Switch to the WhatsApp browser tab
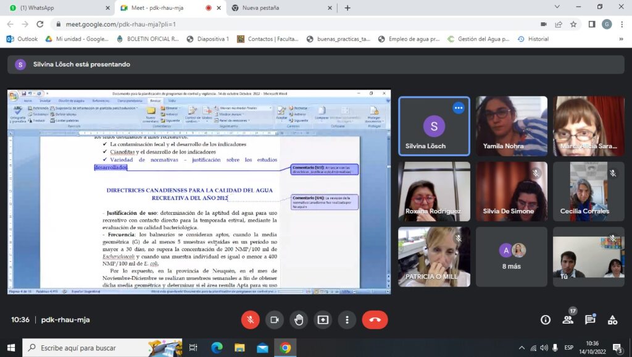 coord(57,7)
